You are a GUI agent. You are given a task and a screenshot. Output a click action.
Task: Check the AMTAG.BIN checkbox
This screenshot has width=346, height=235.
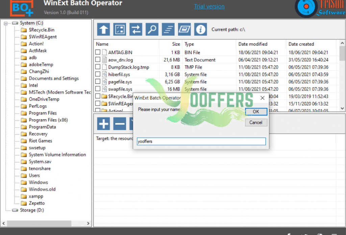pyautogui.click(x=98, y=52)
